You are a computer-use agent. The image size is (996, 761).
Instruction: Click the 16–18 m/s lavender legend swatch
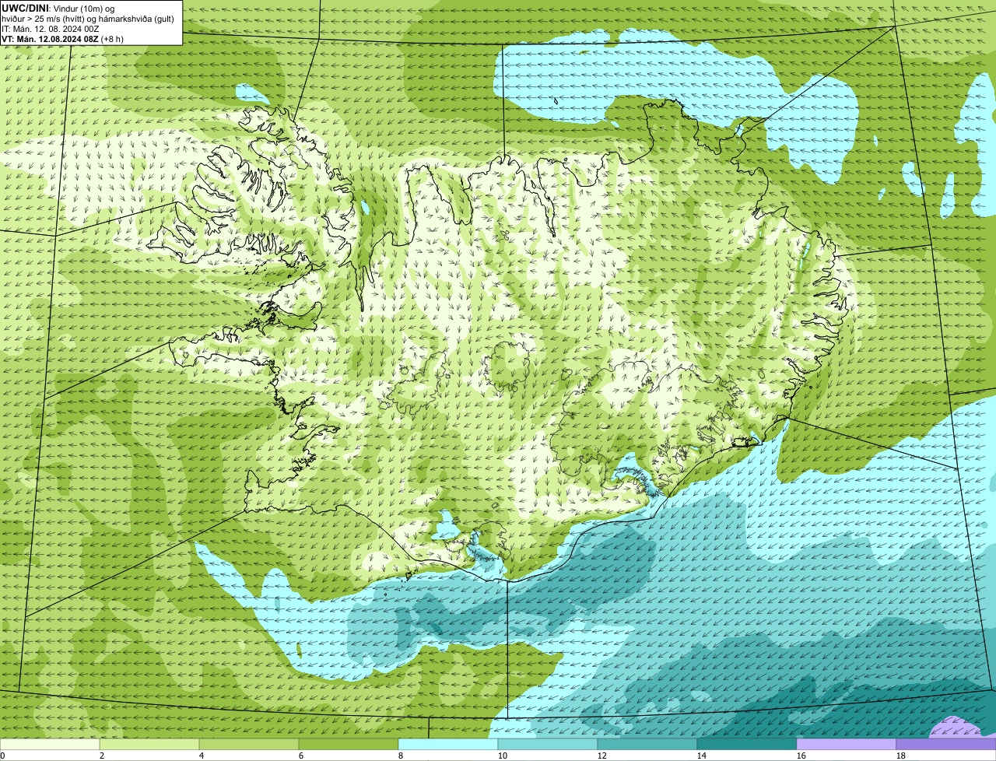pyautogui.click(x=847, y=744)
